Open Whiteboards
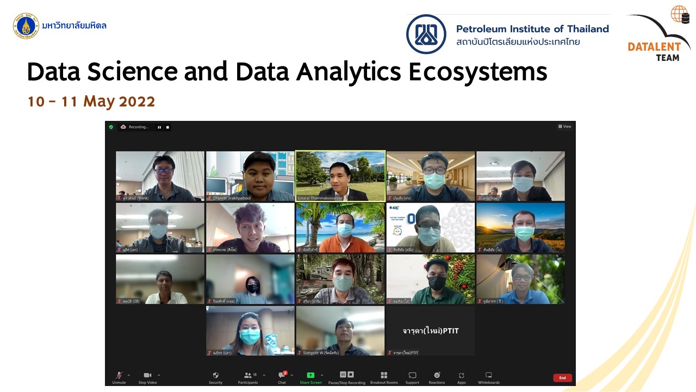 coord(488,376)
